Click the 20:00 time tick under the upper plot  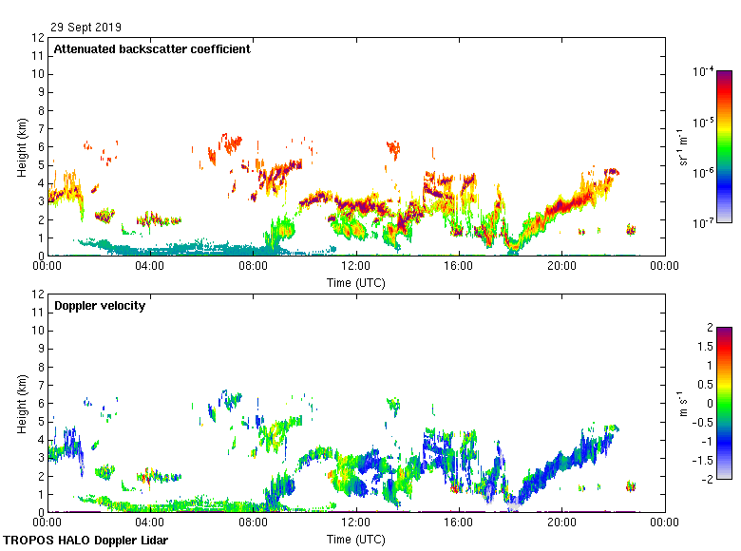(x=561, y=268)
